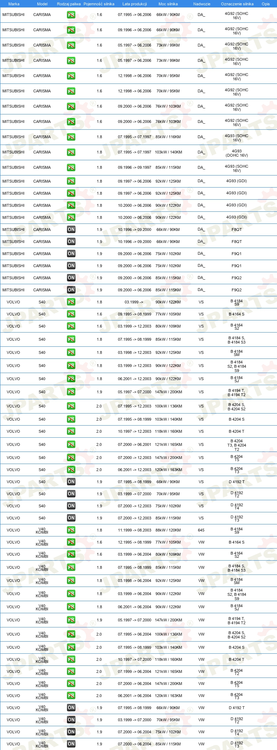Click the 10.1997 -> 12.2003 production years cell
Screen dimensions: 277x750
pyautogui.click(x=135, y=431)
